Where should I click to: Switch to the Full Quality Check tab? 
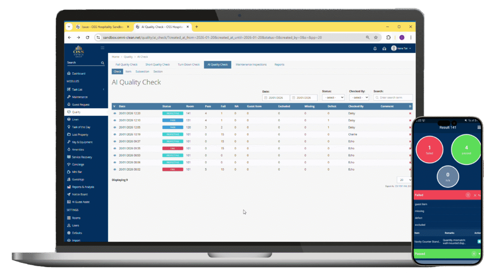(126, 64)
